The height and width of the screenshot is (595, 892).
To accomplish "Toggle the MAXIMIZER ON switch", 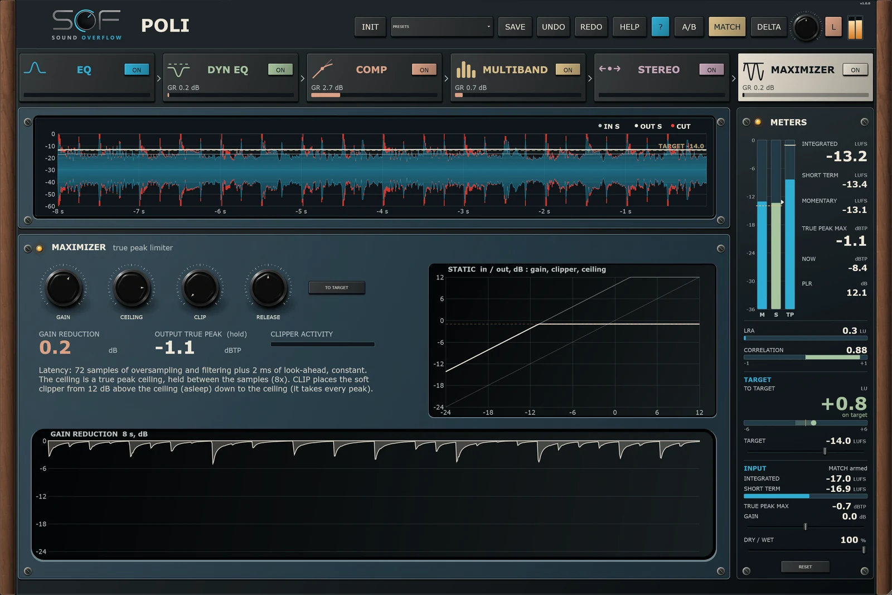I will 856,70.
